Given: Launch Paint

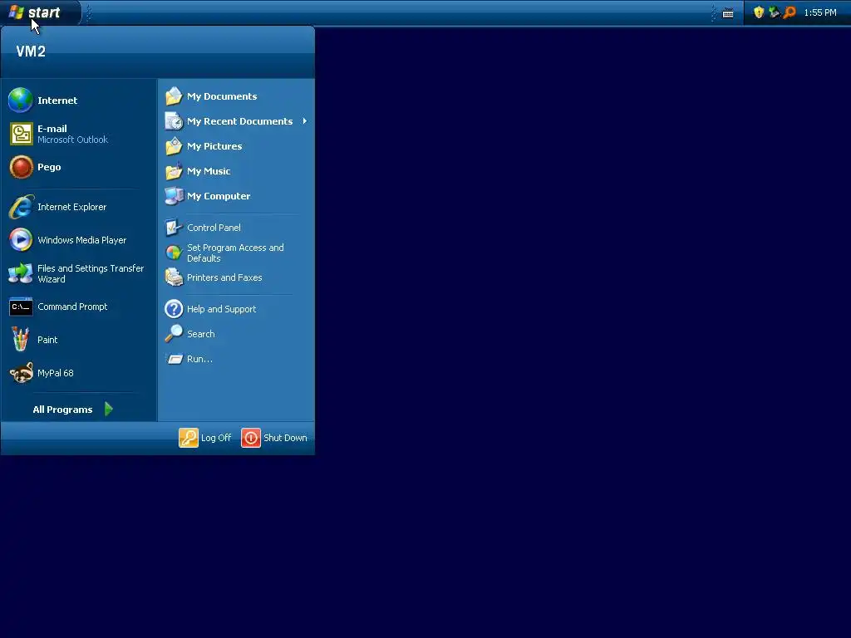Looking at the screenshot, I should pyautogui.click(x=79, y=340).
